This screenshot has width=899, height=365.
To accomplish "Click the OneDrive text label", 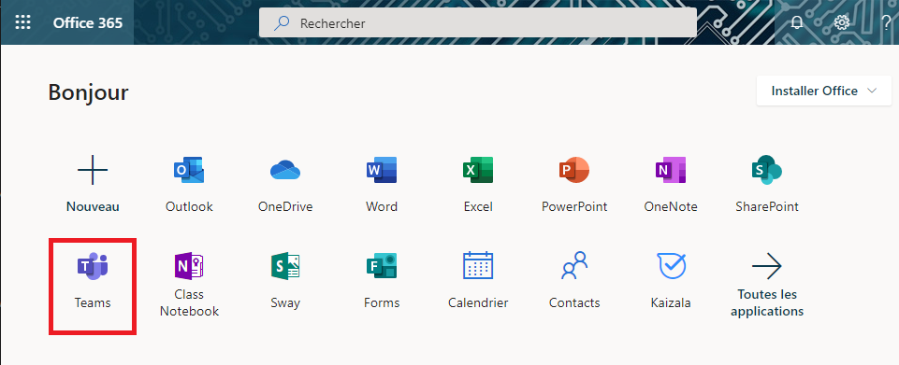I will point(285,206).
